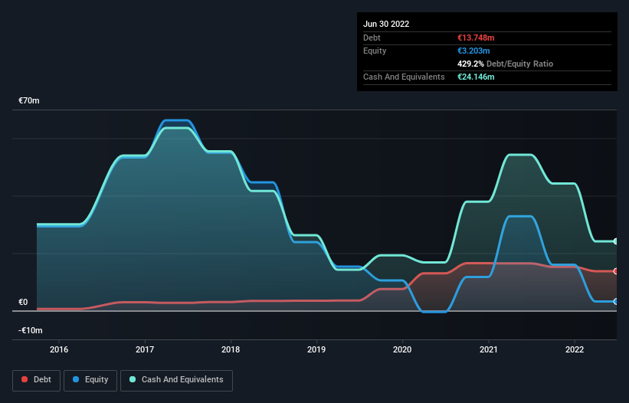Click the 2020 x-axis label
Image resolution: width=629 pixels, height=403 pixels.
coord(403,350)
